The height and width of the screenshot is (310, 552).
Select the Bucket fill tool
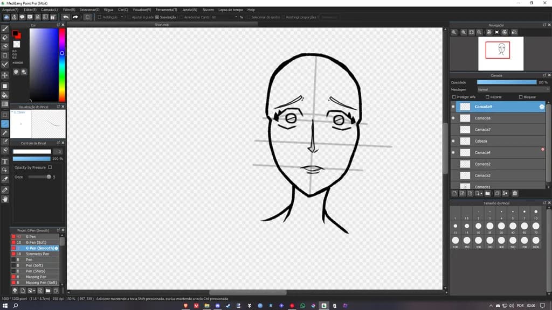point(5,95)
